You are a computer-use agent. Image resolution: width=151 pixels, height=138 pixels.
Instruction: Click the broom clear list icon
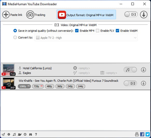tap(3, 134)
